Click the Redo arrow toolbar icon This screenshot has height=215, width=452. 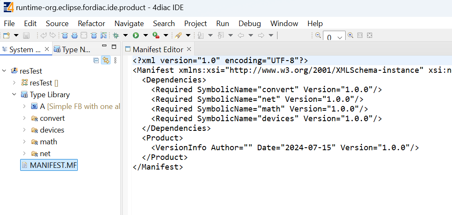(x=53, y=35)
